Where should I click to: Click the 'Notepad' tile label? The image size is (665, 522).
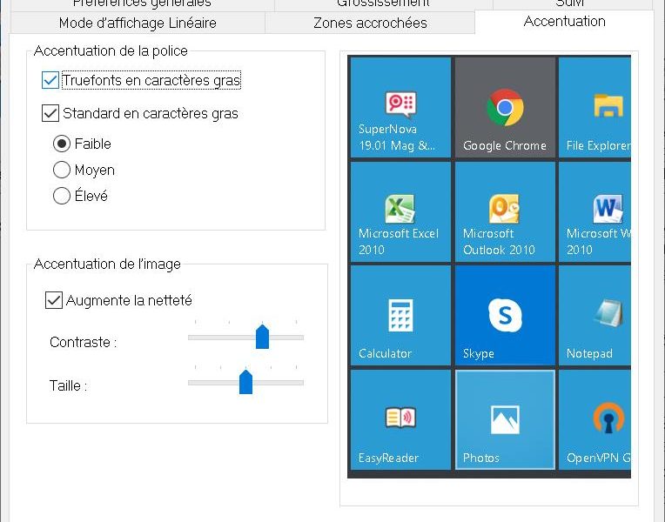[x=589, y=353]
